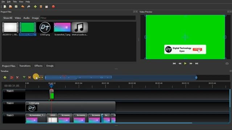The image size is (232, 130).
Task: Undo the last action
Action: [22, 6]
